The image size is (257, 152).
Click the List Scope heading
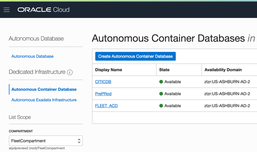tap(20, 117)
